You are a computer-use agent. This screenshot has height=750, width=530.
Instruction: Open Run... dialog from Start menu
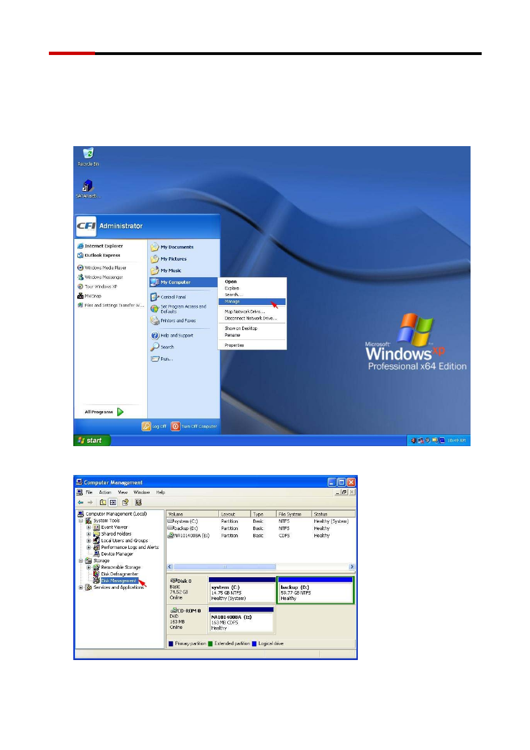coord(162,359)
